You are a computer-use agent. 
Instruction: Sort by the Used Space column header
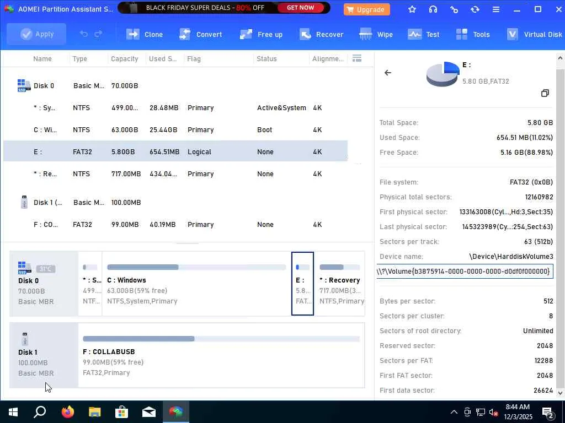click(163, 58)
